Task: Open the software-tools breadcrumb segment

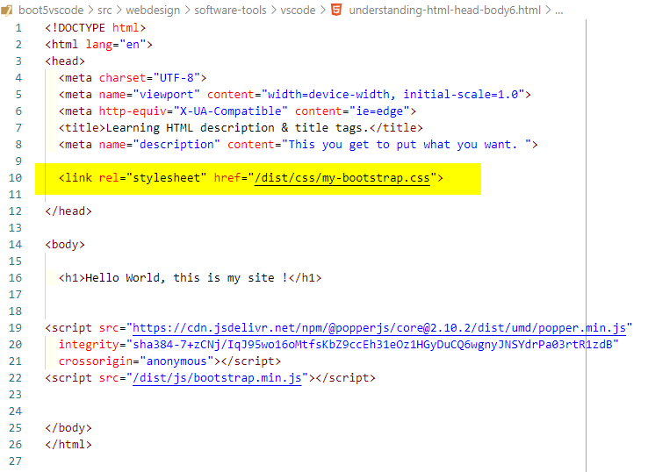Action: tap(230, 10)
